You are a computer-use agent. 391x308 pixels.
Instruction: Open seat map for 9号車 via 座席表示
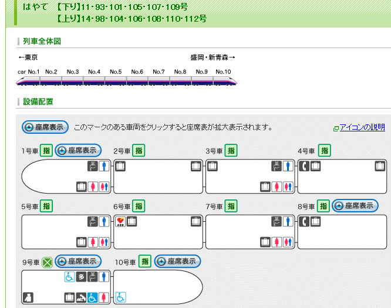click(x=78, y=261)
